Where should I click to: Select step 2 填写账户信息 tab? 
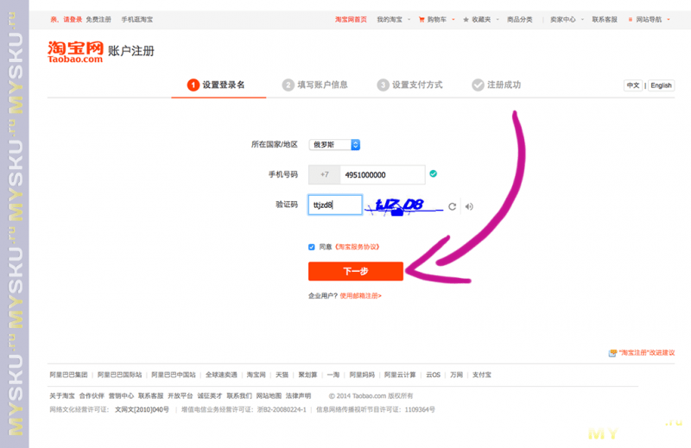click(314, 85)
